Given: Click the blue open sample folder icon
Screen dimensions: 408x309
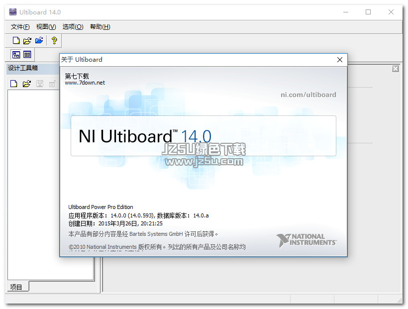Looking at the screenshot, I should 39,40.
